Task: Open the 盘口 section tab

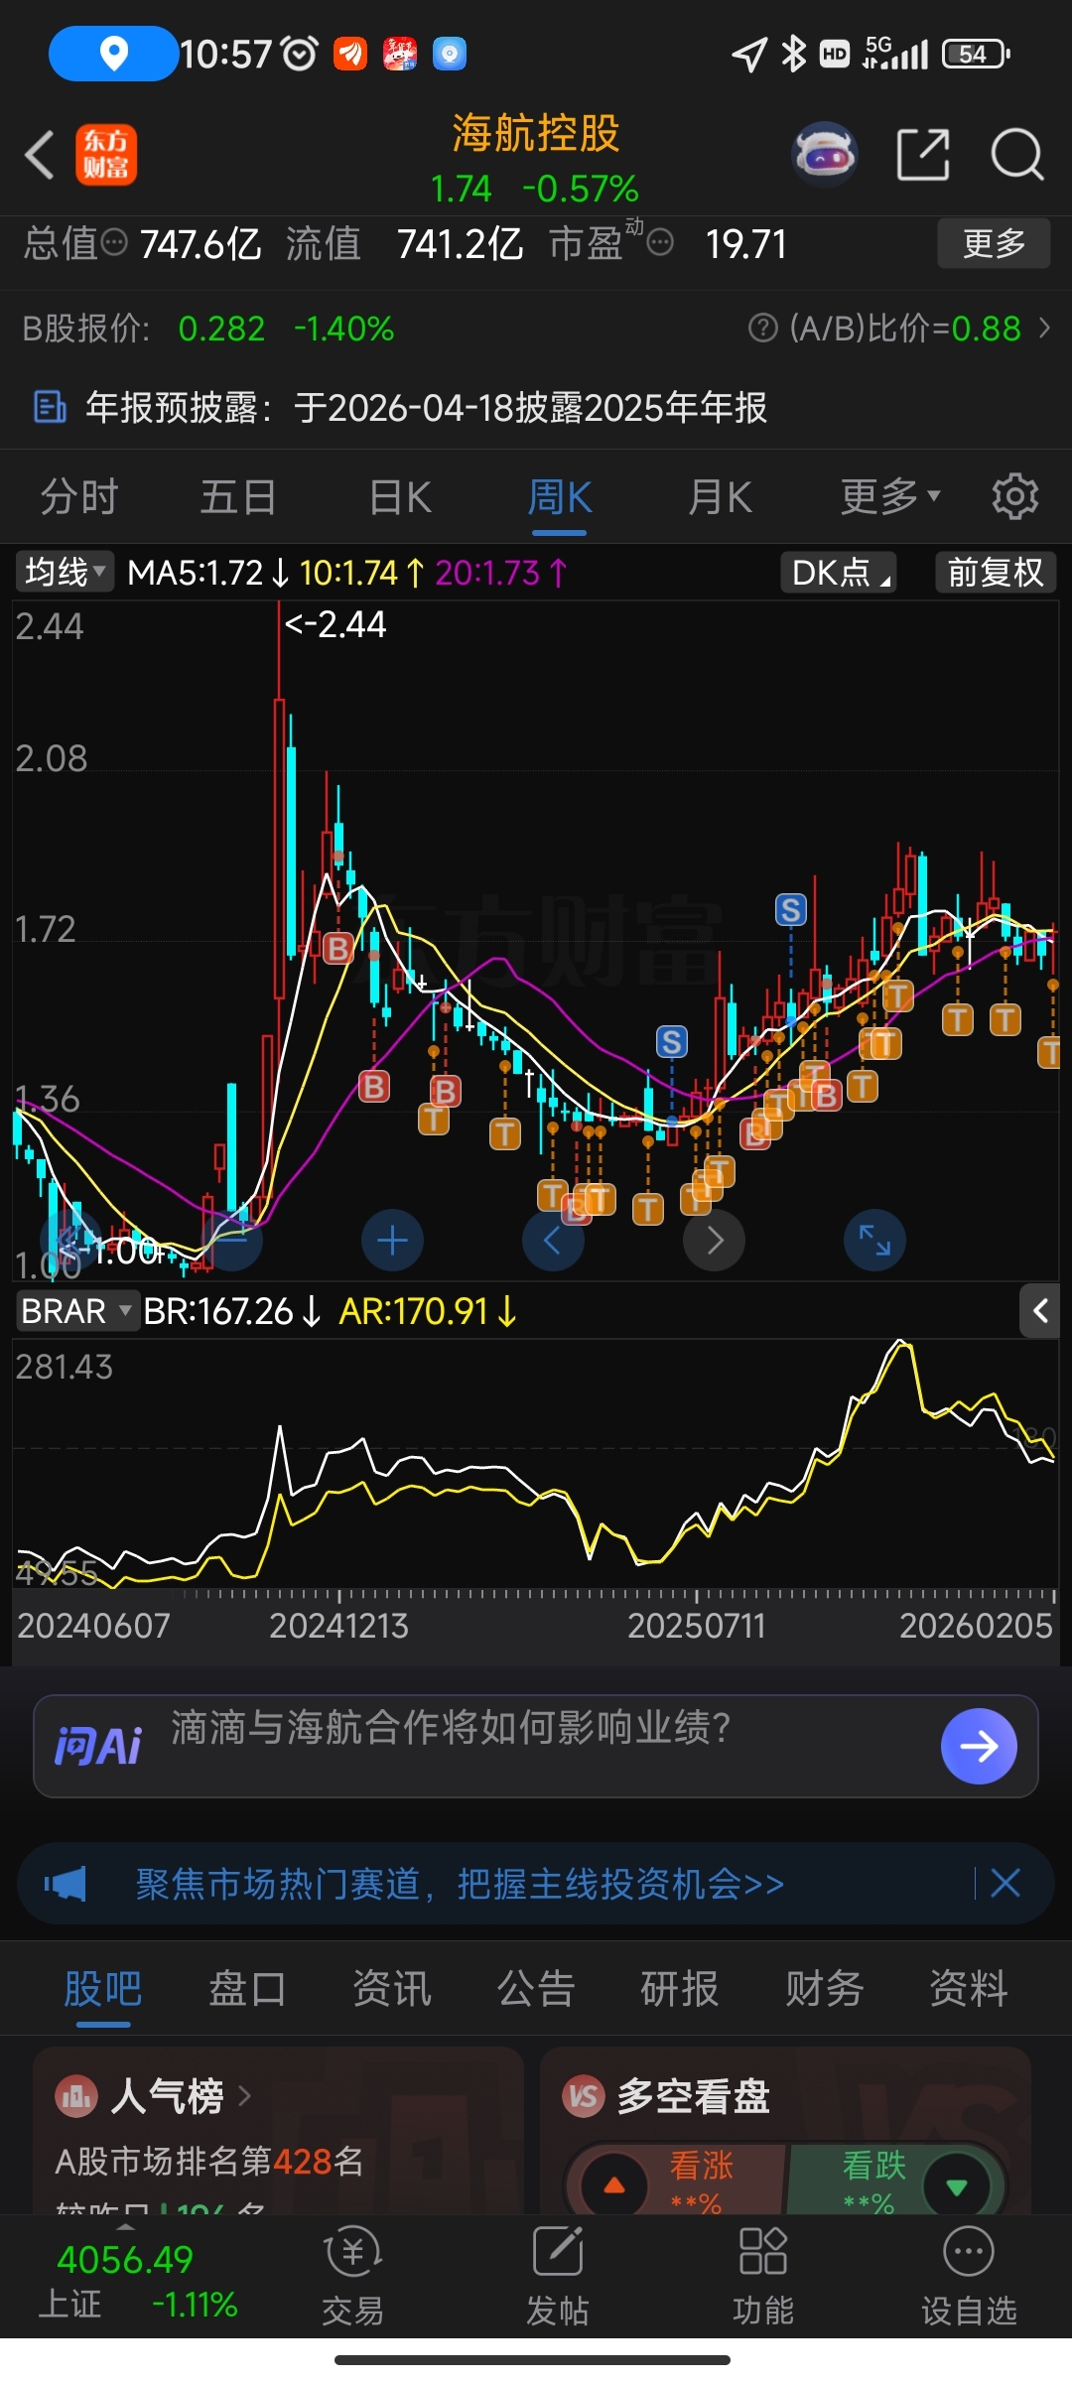Action: [247, 1989]
